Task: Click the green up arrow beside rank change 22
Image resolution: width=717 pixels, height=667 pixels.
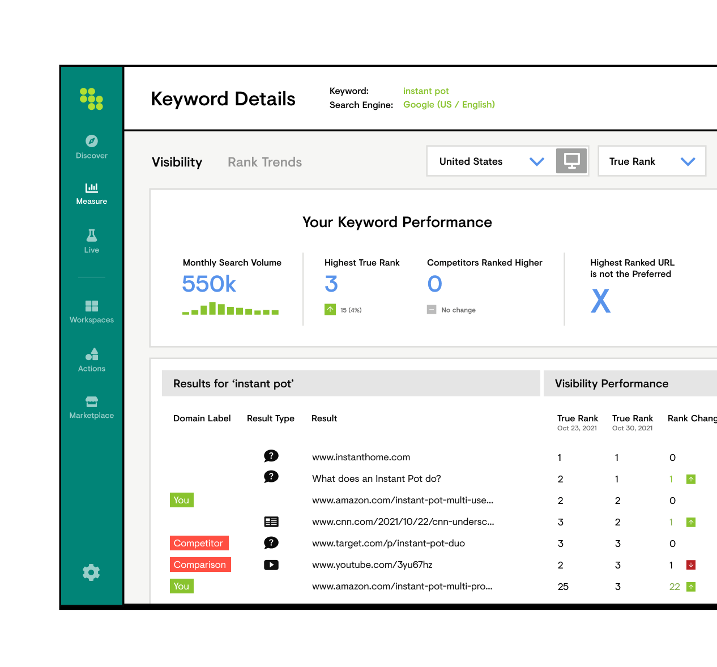Action: [691, 587]
